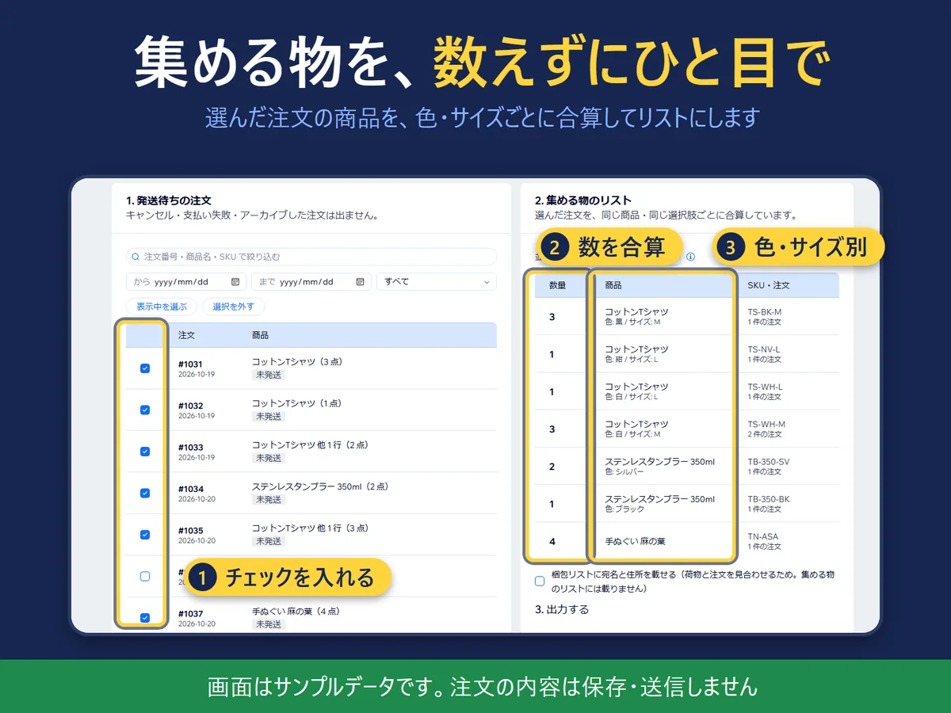Screen dimensions: 951x713
Task: Select order number #1032
Action: (190, 406)
